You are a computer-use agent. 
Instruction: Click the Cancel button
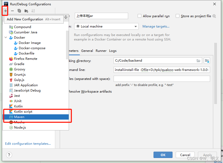(185, 155)
